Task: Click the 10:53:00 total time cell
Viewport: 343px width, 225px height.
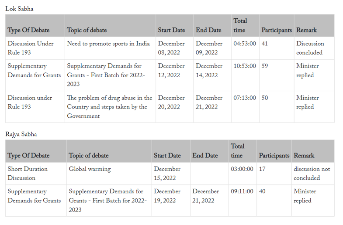Action: tap(245, 75)
